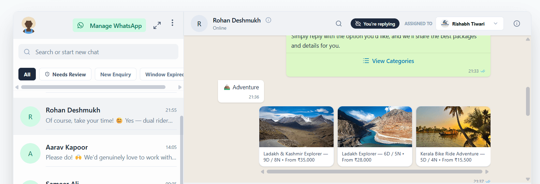Click the chat area vertical scrollbar thumb

point(528,101)
